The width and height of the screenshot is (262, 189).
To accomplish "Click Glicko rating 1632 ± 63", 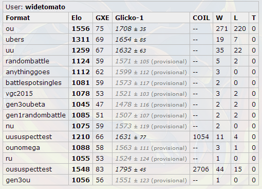I will [130, 50].
